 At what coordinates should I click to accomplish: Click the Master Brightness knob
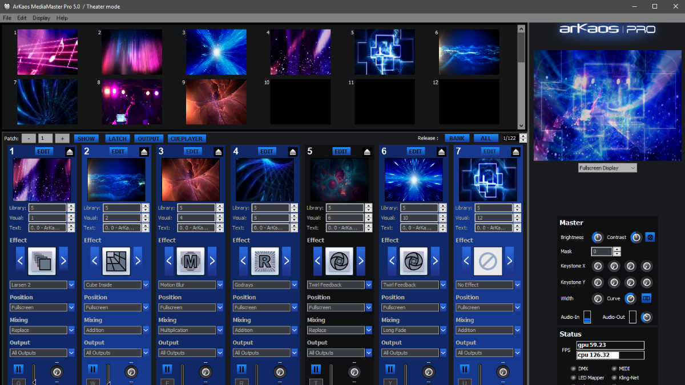(597, 237)
